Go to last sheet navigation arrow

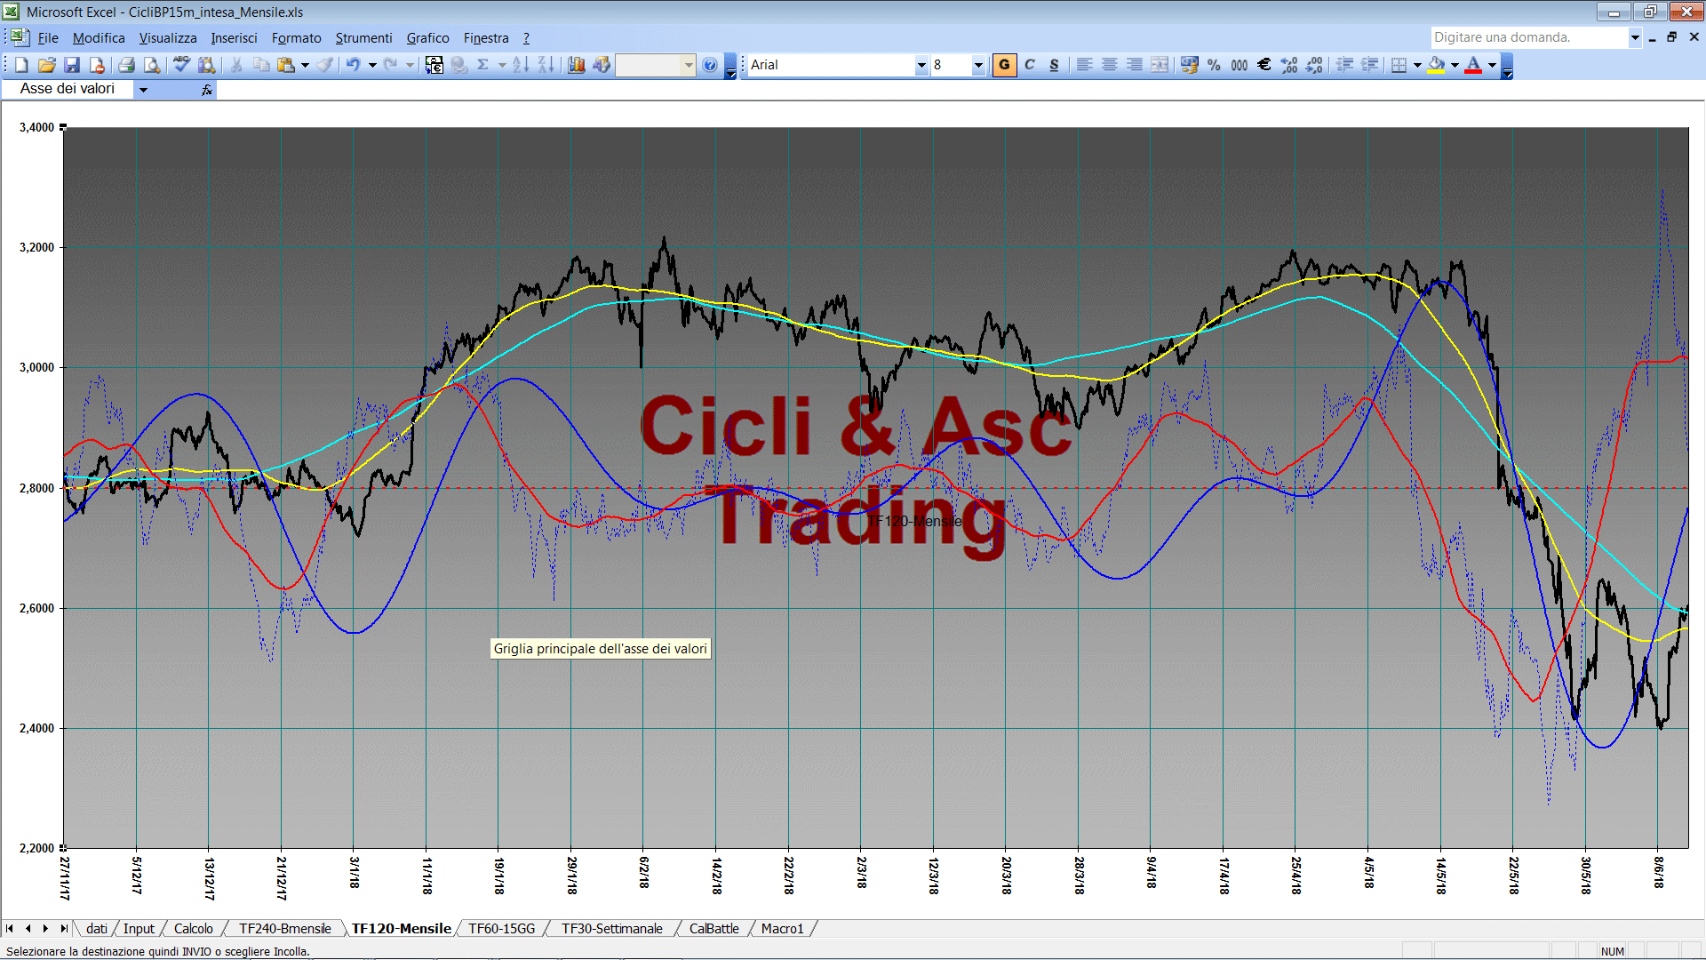(x=63, y=929)
